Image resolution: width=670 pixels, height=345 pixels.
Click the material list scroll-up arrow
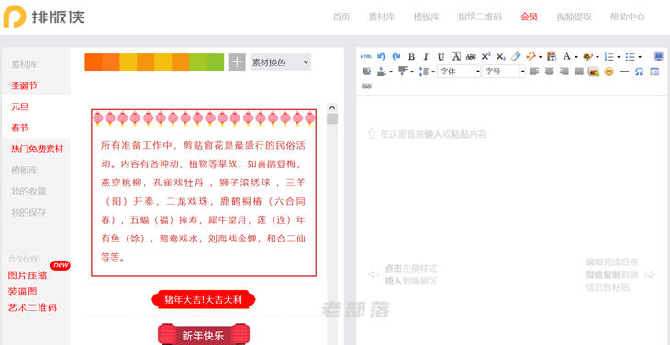[x=332, y=107]
